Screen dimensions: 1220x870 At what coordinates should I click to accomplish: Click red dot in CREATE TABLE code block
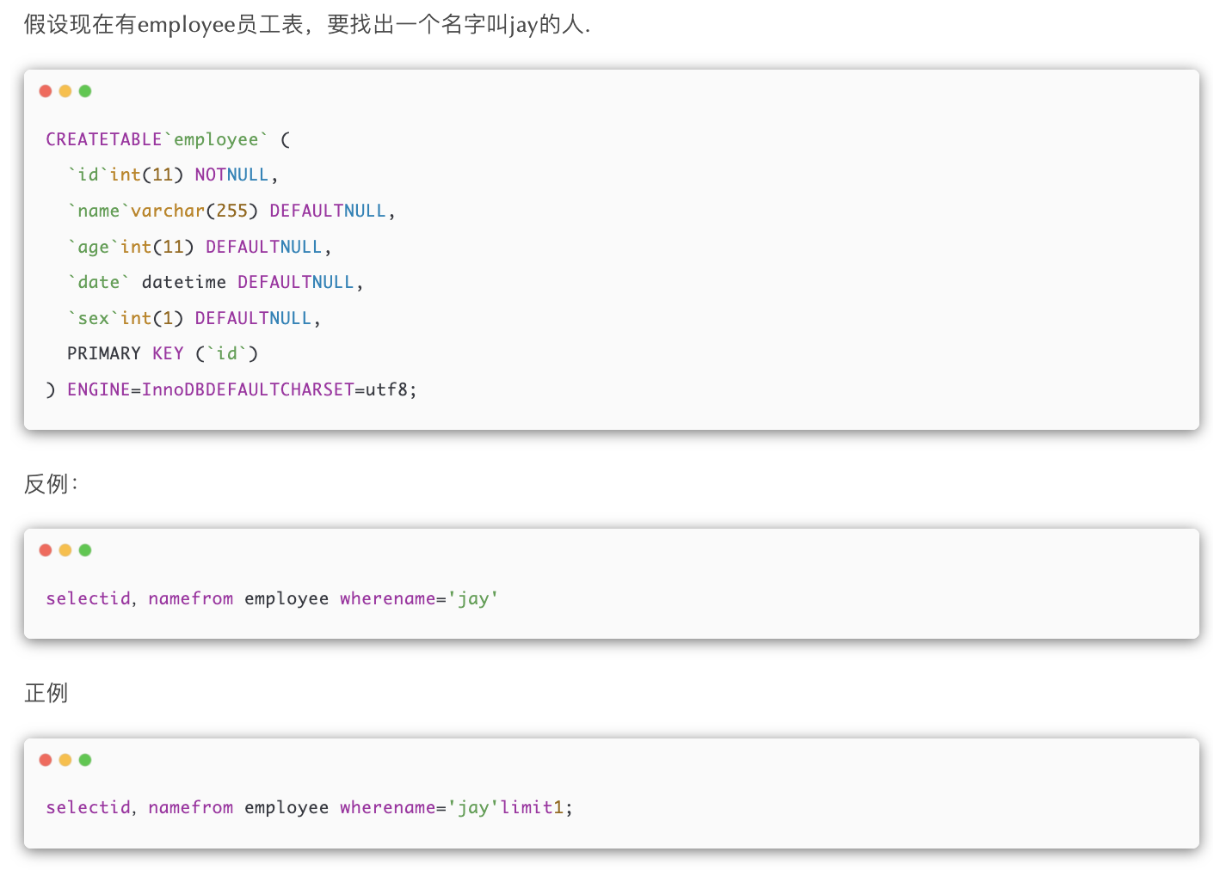46,91
